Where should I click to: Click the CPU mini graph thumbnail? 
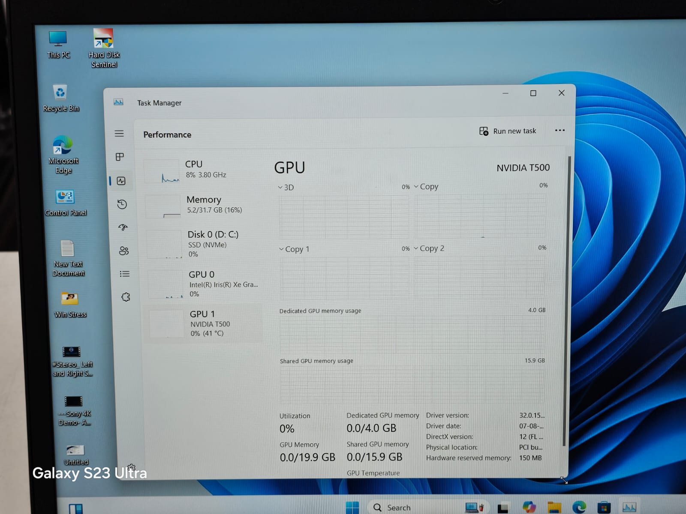pos(162,171)
